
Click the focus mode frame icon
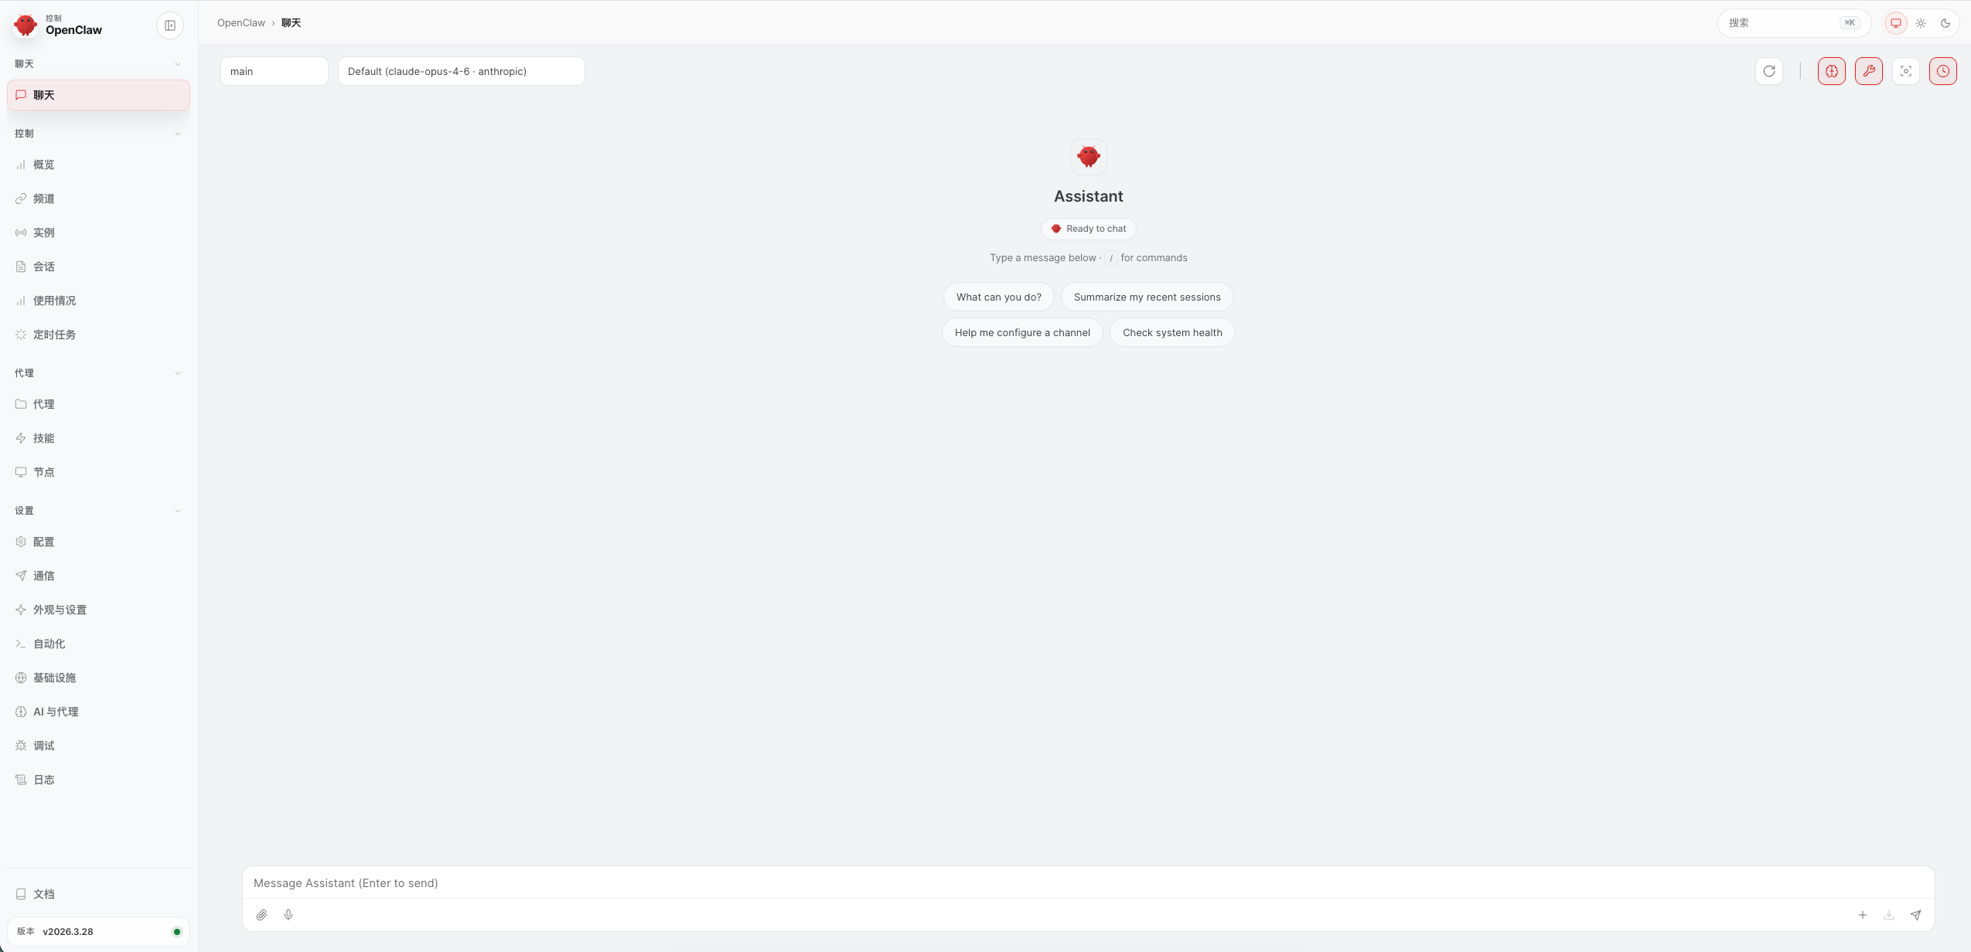point(1905,71)
